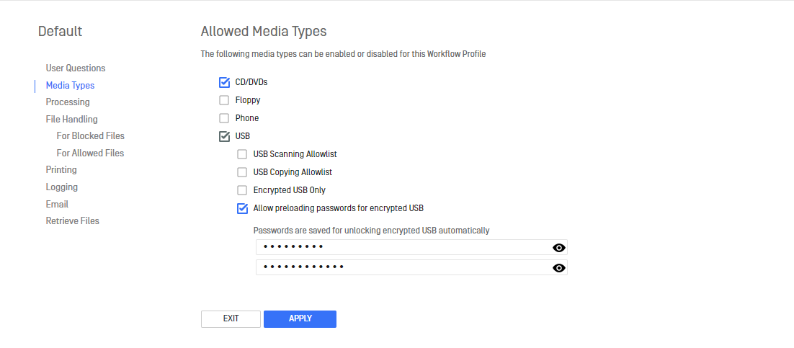Reveal the second saved USB password
The width and height of the screenshot is (794, 348).
558,268
